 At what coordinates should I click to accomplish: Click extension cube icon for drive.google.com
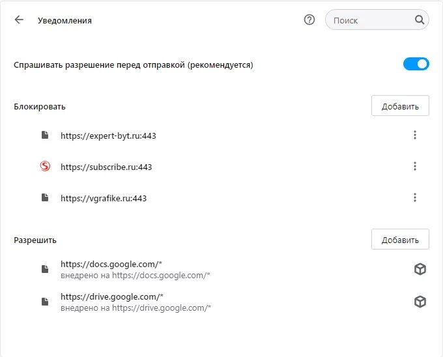tap(420, 302)
